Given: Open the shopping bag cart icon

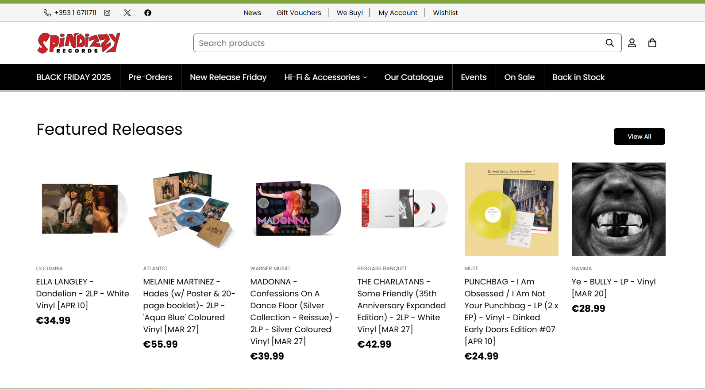Looking at the screenshot, I should (652, 43).
